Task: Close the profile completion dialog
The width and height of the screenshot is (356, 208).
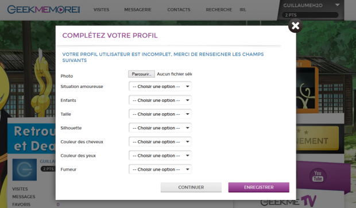Action: point(295,26)
